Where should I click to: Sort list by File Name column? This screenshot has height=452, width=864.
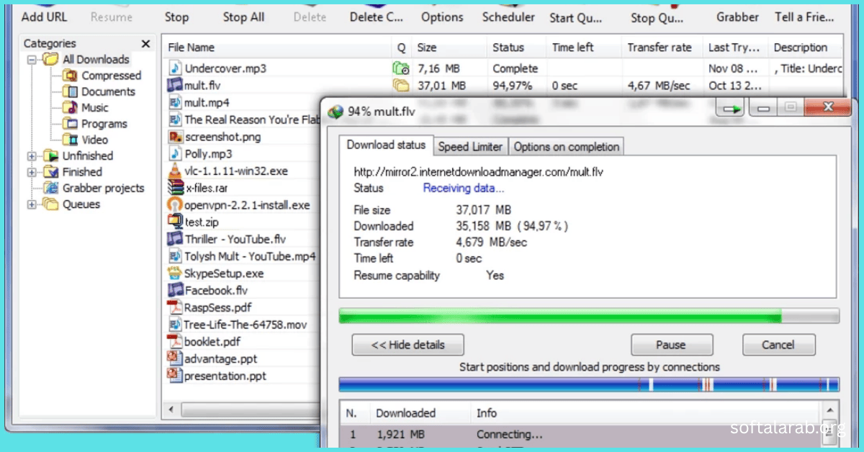pyautogui.click(x=276, y=48)
